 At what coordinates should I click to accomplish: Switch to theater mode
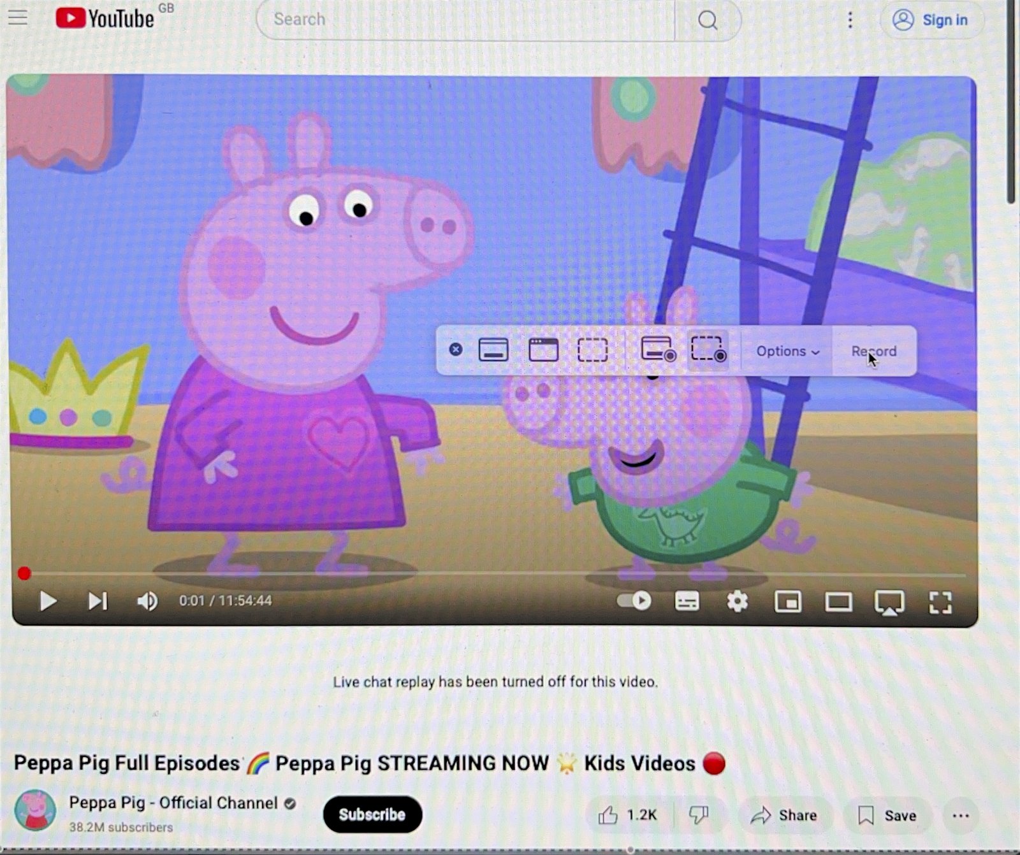[x=838, y=601]
